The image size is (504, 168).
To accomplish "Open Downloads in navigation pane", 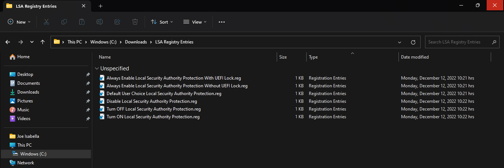I will point(28,92).
